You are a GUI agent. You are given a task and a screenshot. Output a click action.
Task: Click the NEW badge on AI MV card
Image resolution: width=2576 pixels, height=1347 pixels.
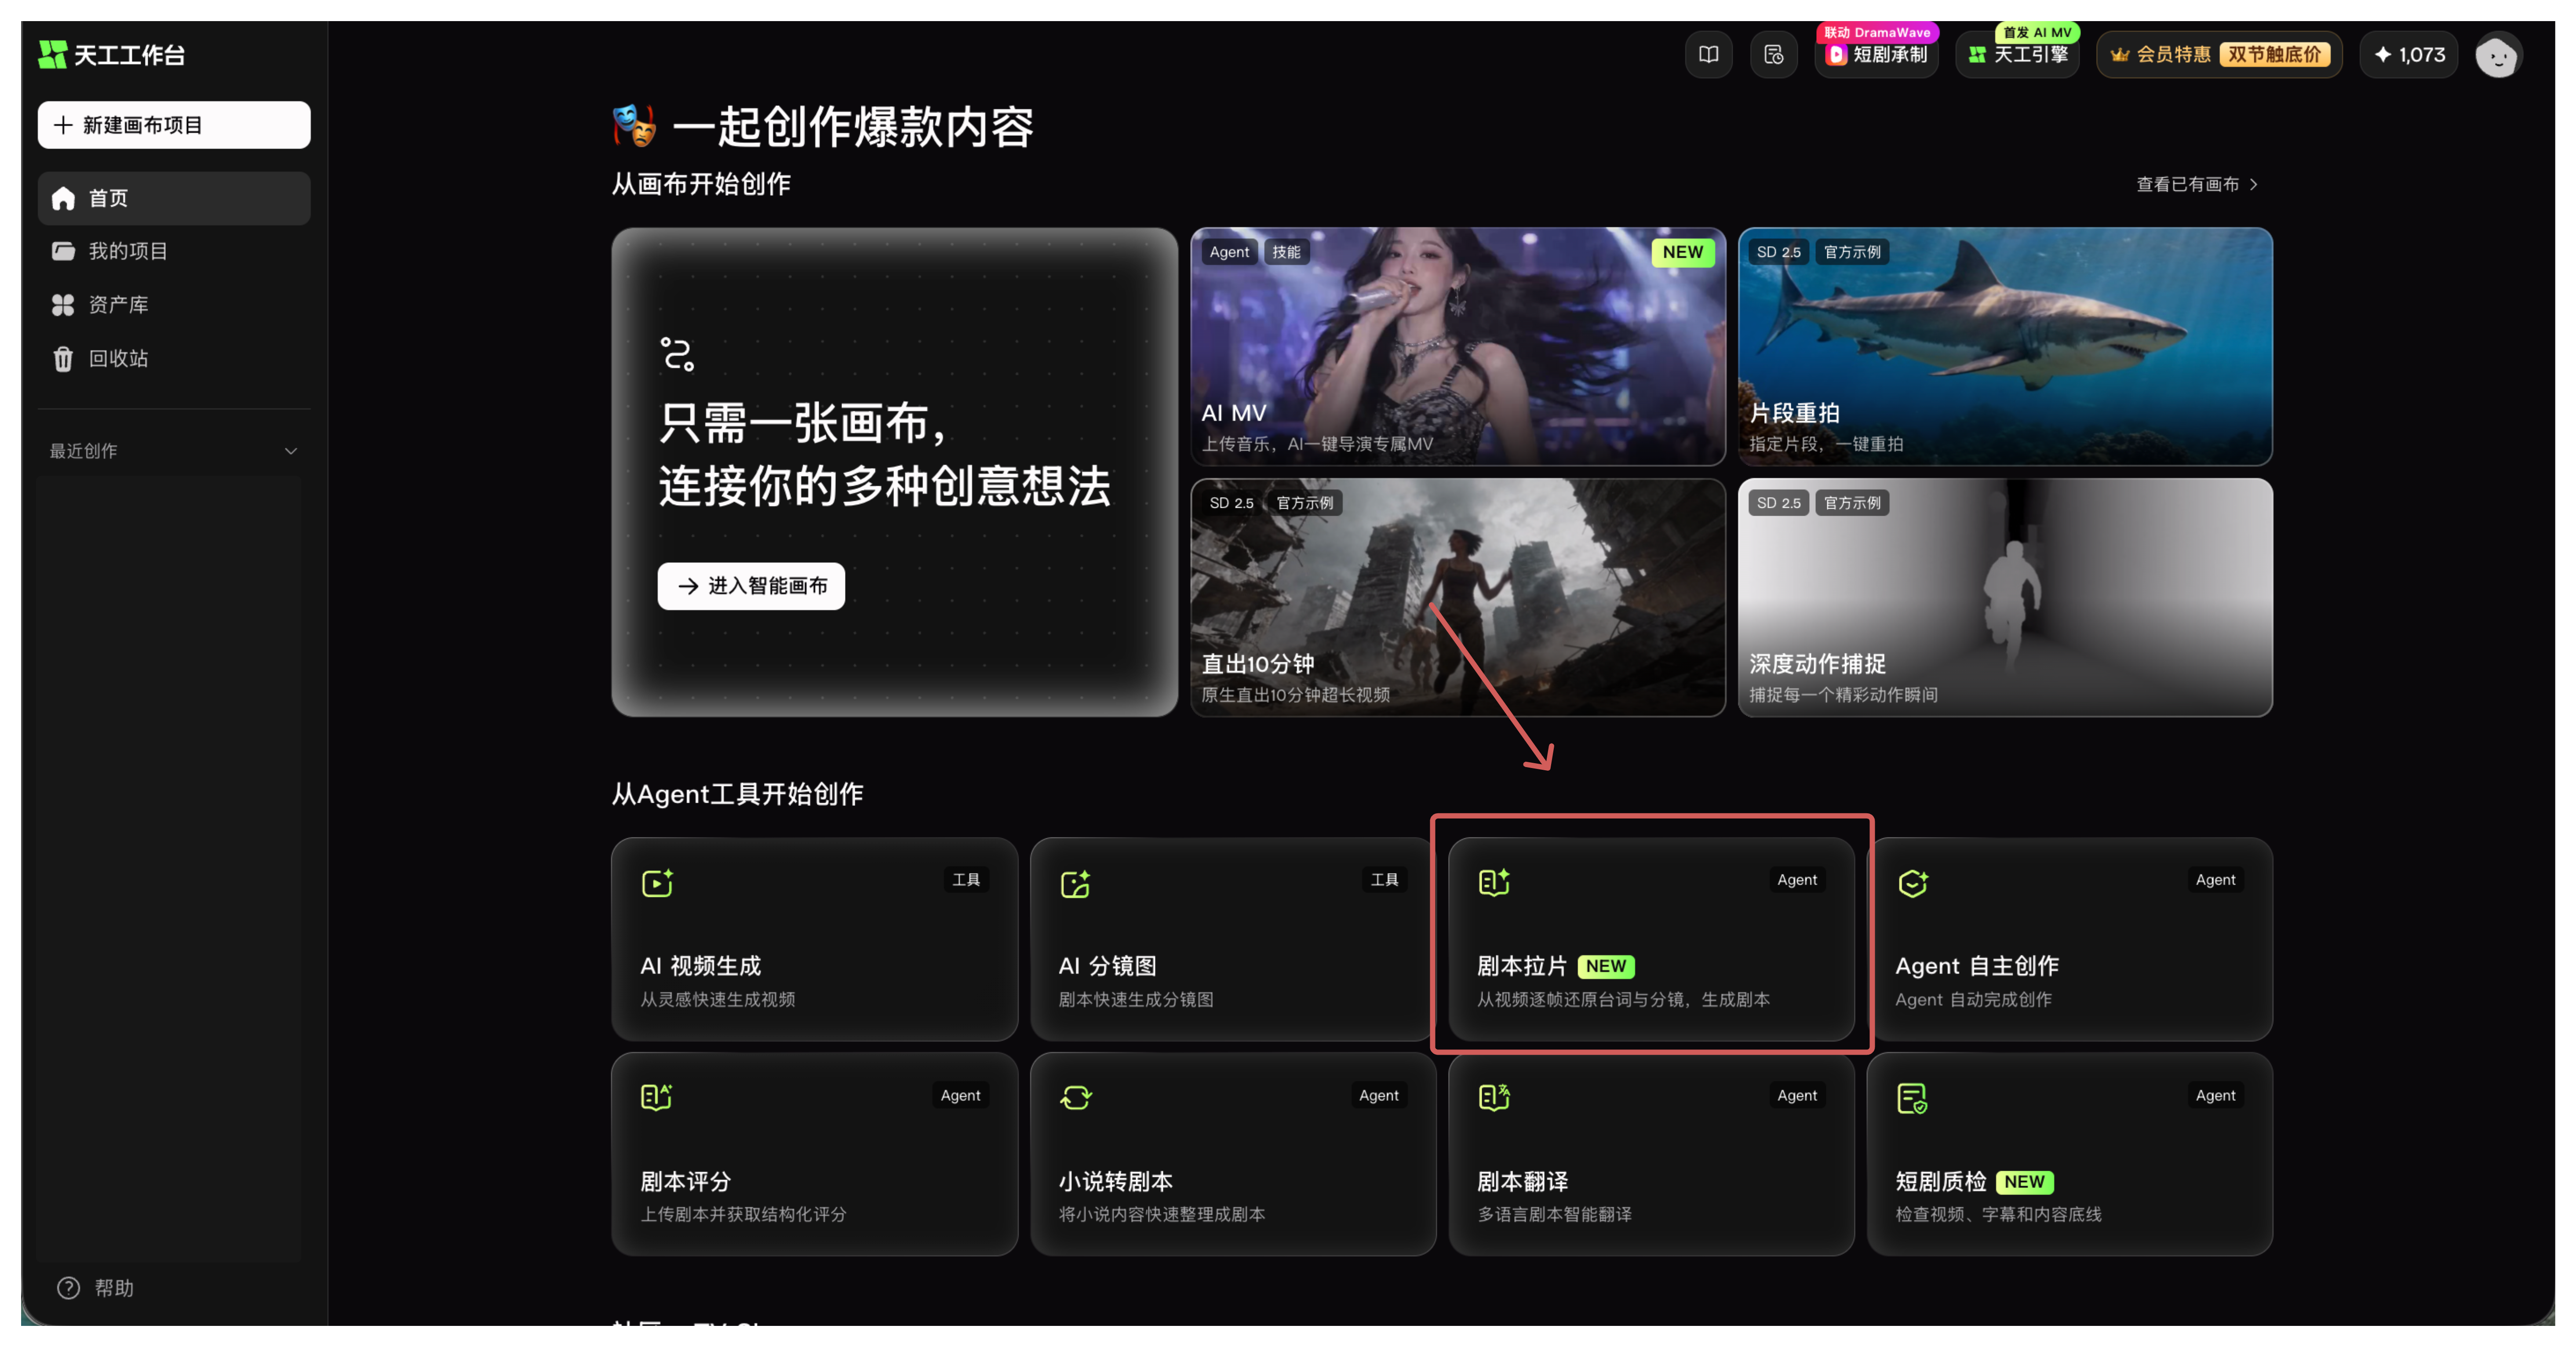[x=1682, y=252]
